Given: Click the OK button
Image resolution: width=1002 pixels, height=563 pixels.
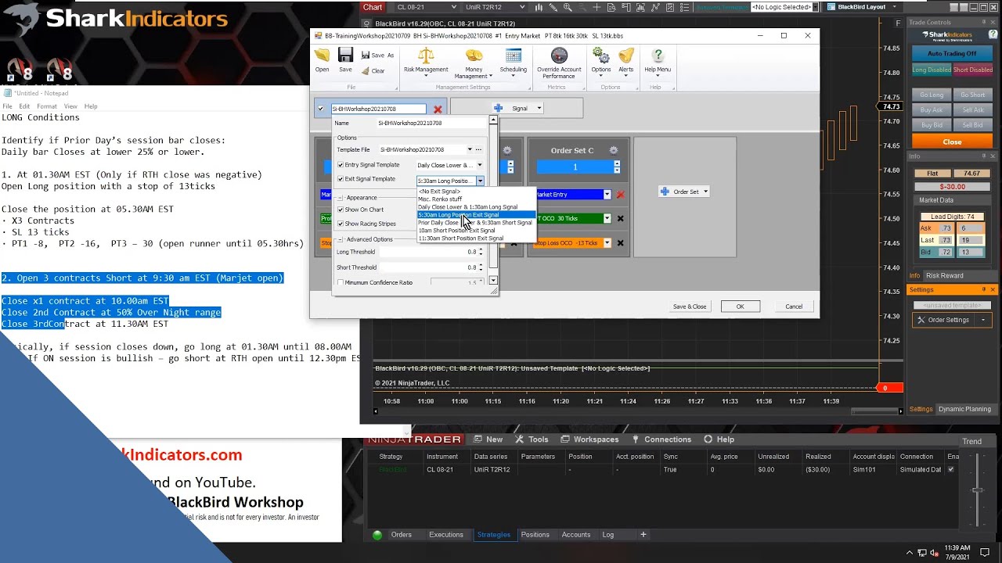Looking at the screenshot, I should coord(740,307).
